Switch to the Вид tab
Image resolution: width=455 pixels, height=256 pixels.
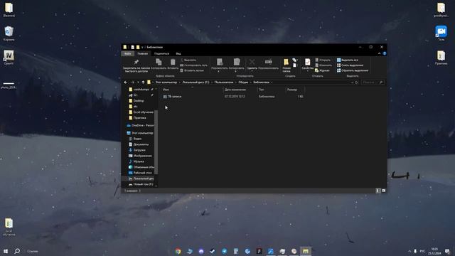(178, 54)
